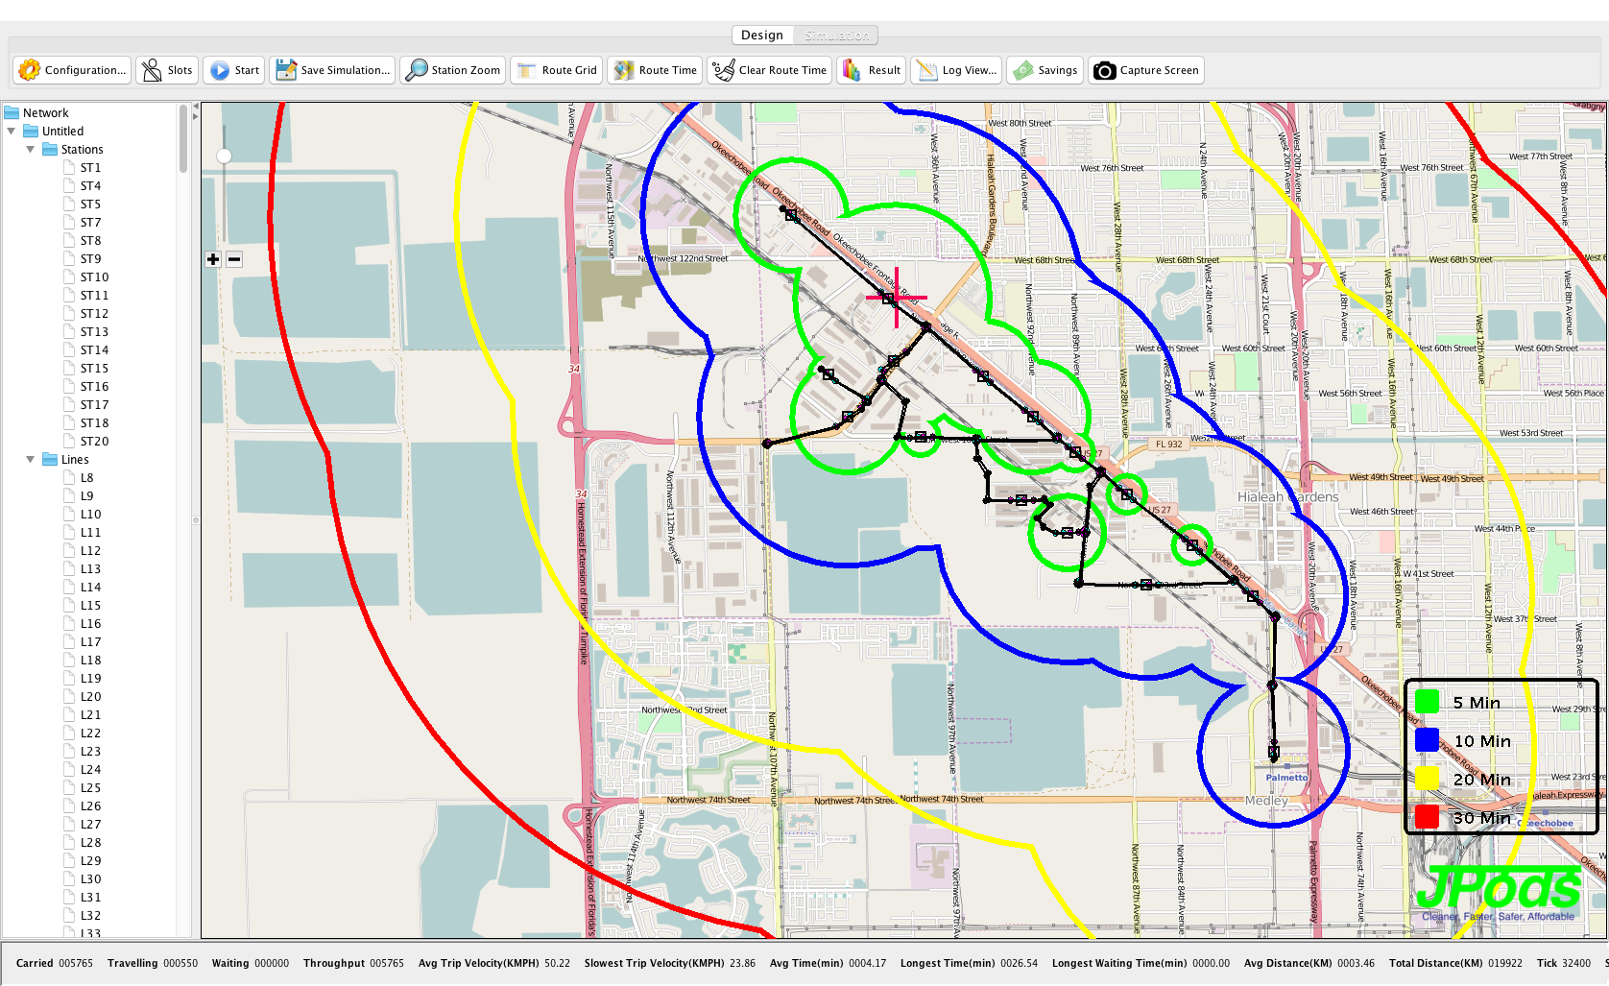Click the Capture Screen camera icon
This screenshot has width=1609, height=986.
tap(1105, 70)
